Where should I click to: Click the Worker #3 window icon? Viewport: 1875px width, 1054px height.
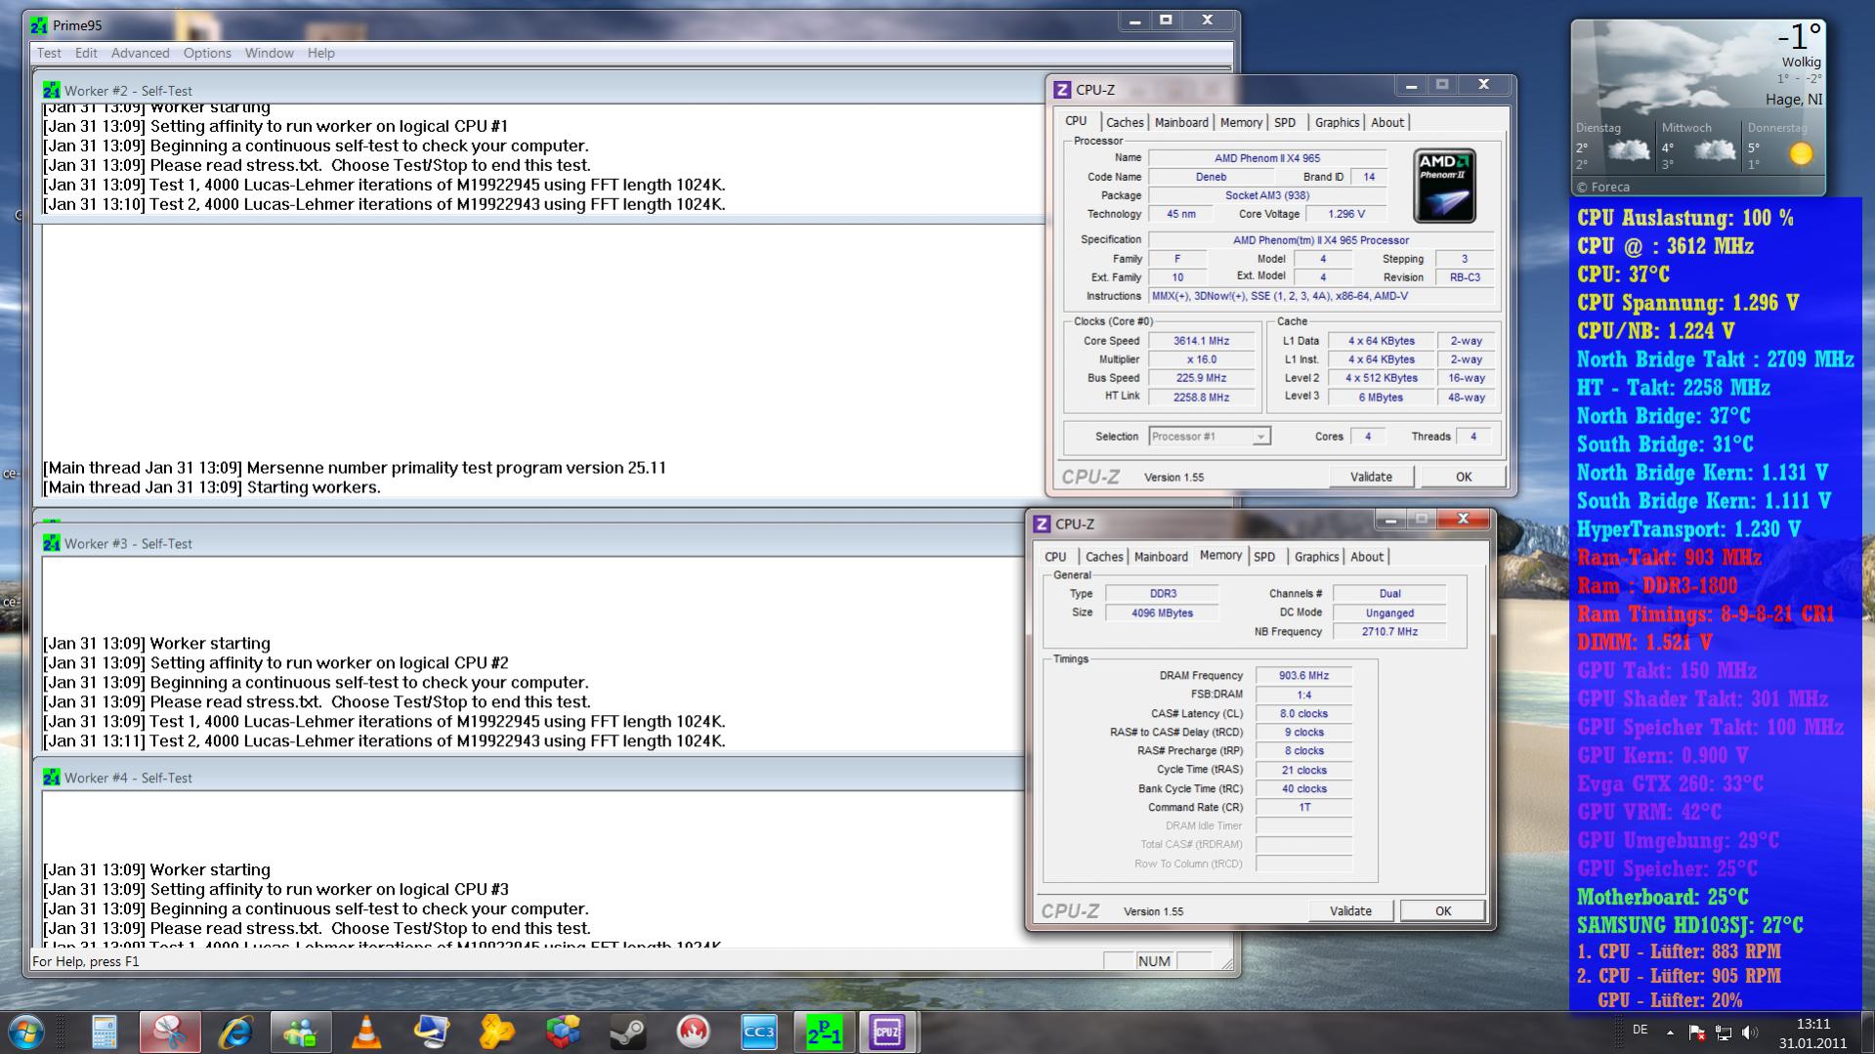(x=51, y=543)
